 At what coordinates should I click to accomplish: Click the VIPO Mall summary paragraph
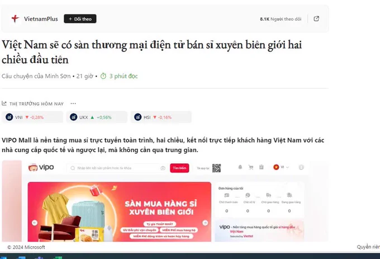(x=163, y=145)
